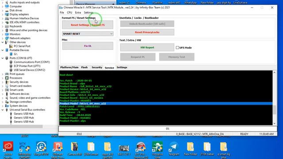Viewport: 283px width, 159px height.
Task: Switch to the Service tab
Action: pos(109,68)
